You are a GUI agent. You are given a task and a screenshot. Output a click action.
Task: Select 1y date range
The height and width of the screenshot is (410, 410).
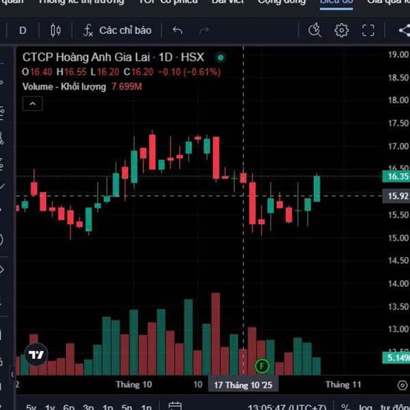pos(50,407)
